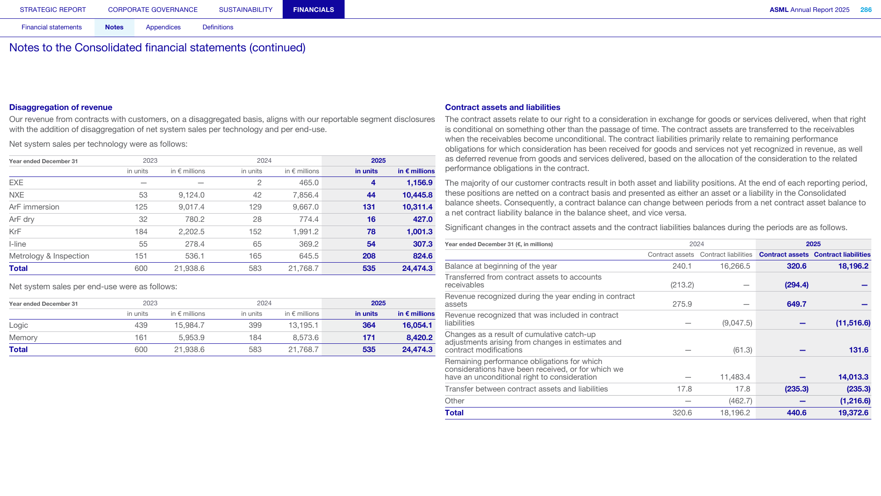Click Logic 2025 value 16,054.1
Screen dimensions: 881x496
point(417,325)
